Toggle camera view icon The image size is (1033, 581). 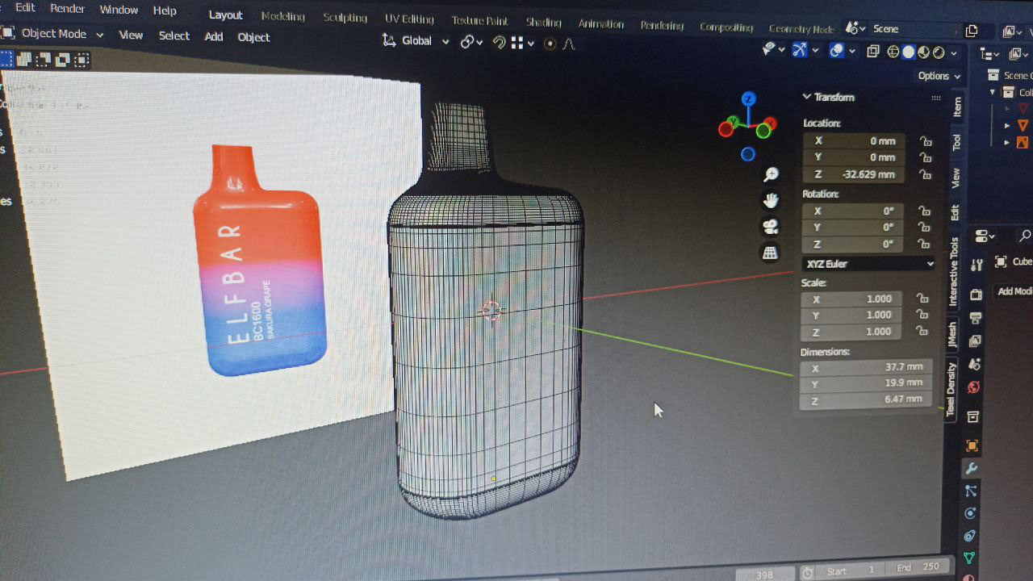771,227
